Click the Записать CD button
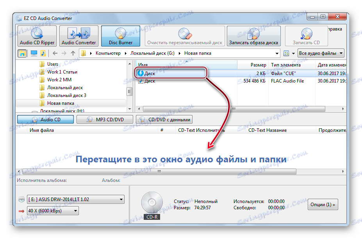Screen dimensions: 362x239 (x=307, y=36)
